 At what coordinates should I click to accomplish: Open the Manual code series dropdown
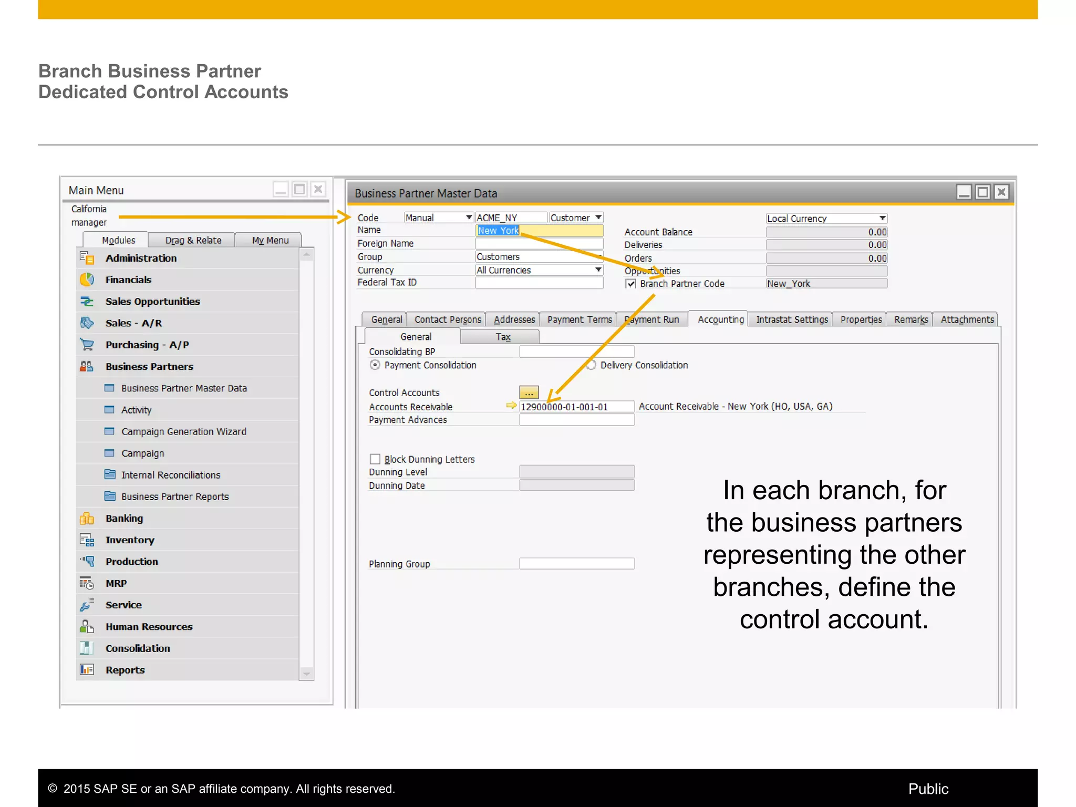click(469, 218)
